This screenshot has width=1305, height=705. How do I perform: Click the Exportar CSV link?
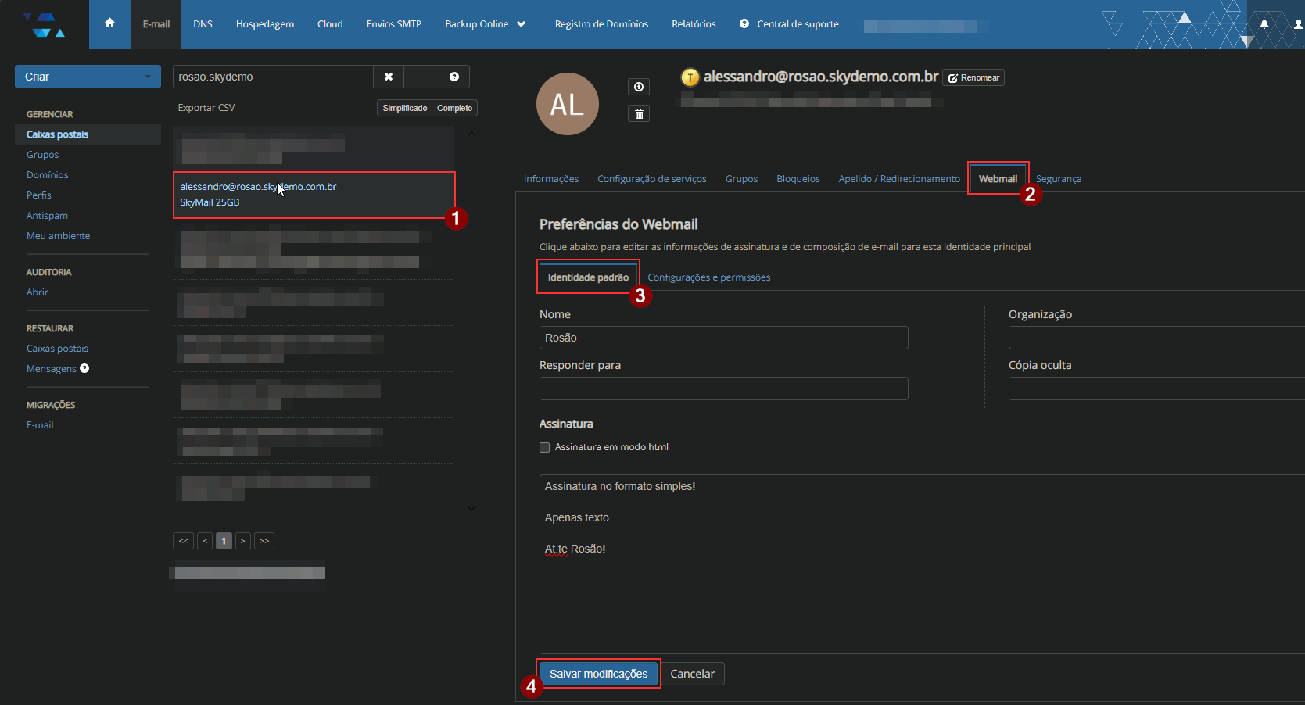tap(206, 108)
